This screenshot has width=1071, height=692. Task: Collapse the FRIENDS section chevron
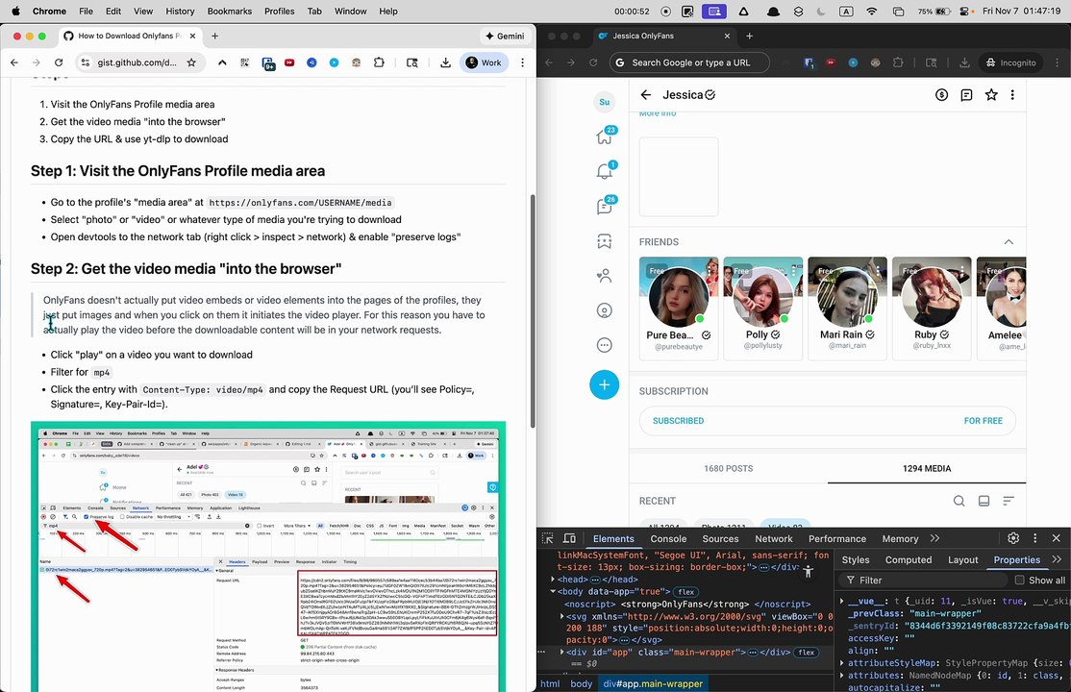pyautogui.click(x=1009, y=242)
